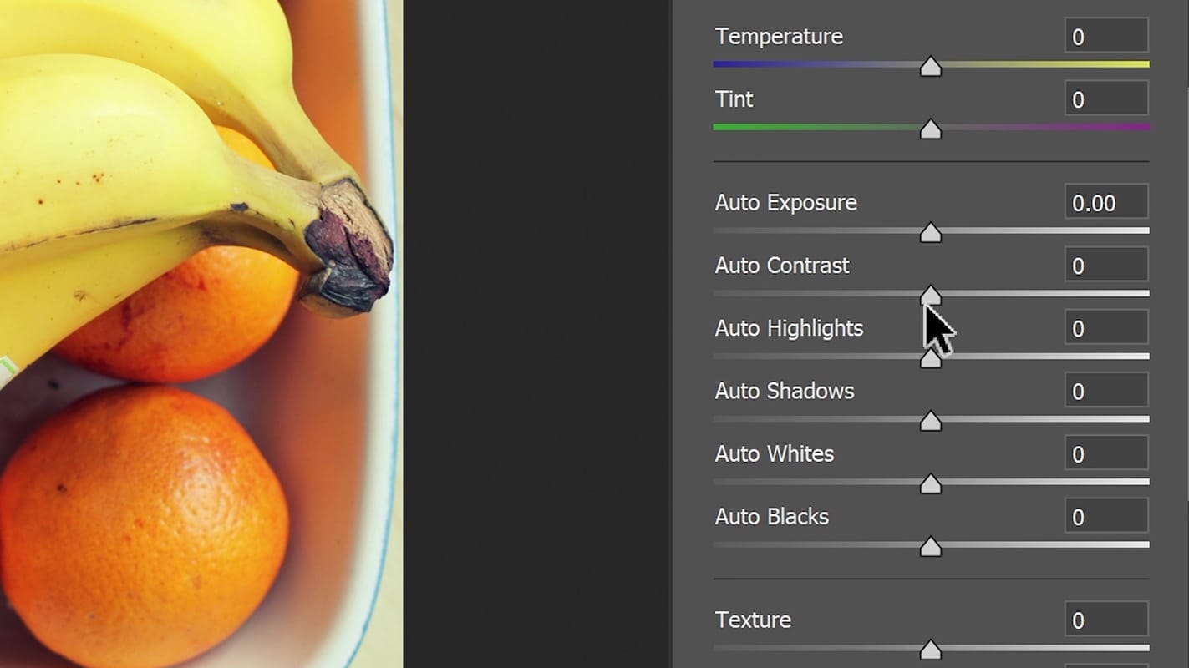Select the Auto Contrast value box
This screenshot has width=1189, height=668.
click(1105, 265)
